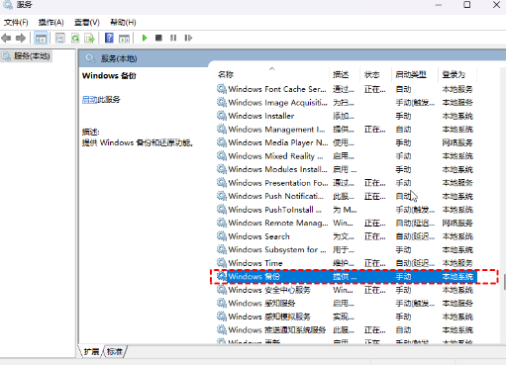Select the Windows Subsystem for service
The image size is (506, 365).
point(347,250)
